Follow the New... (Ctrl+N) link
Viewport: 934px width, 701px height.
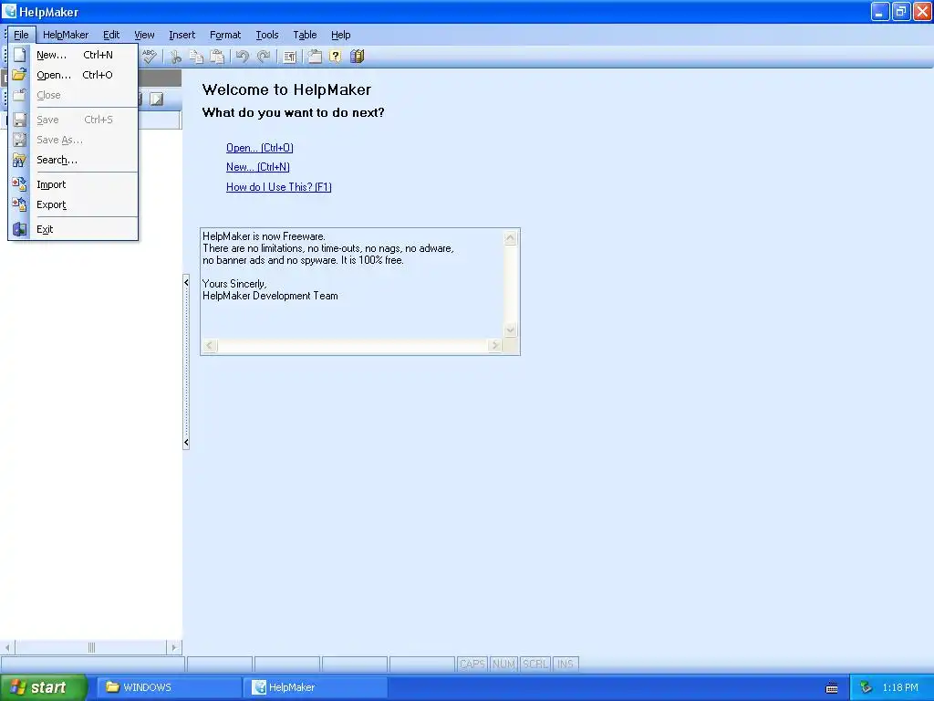coord(258,167)
